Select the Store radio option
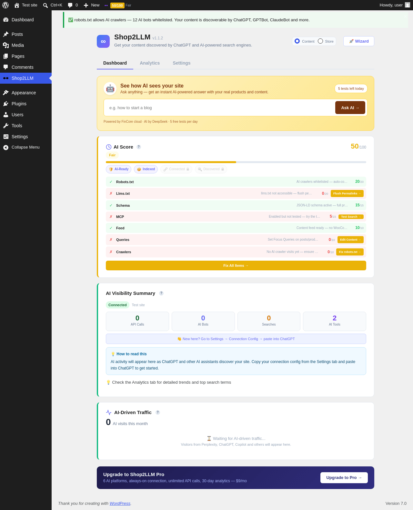The image size is (413, 510). click(x=320, y=41)
